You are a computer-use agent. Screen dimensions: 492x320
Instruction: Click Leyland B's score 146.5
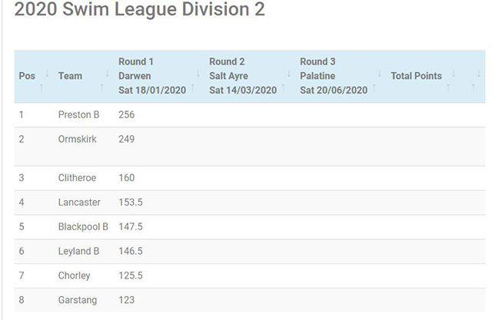pos(131,252)
